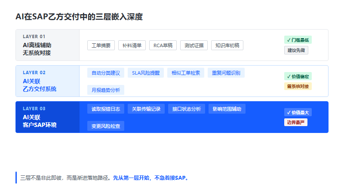Click the '重复问题识别' tag
Screen dimensions: 344x193
tap(226, 73)
